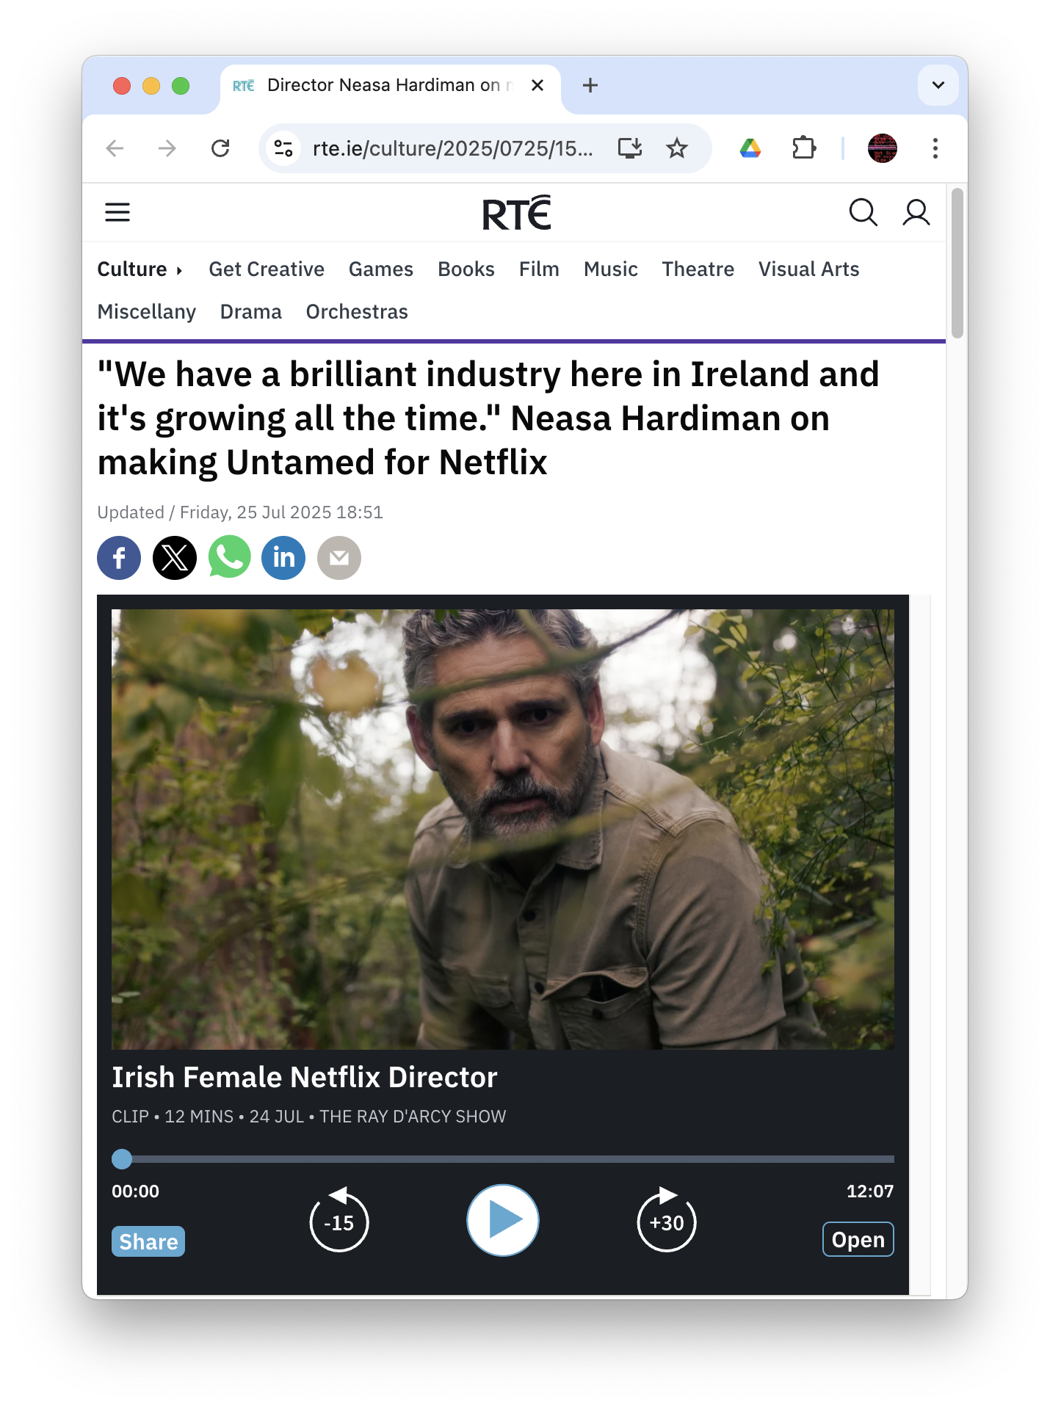Open the tab search chevron dropdown
This screenshot has height=1408, width=1050.
pyautogui.click(x=938, y=85)
